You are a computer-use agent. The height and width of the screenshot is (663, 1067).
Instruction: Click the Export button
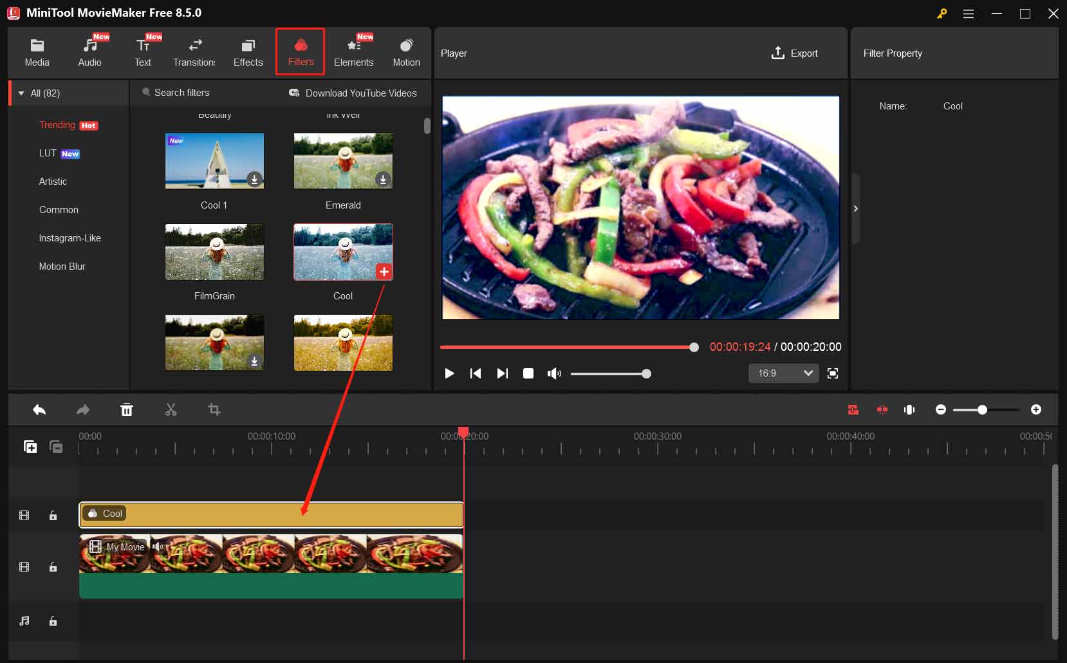[795, 53]
